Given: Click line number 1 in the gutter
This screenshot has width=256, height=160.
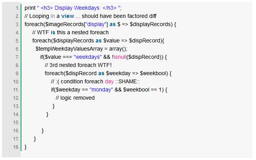Looking at the screenshot, I should pyautogui.click(x=17, y=8).
